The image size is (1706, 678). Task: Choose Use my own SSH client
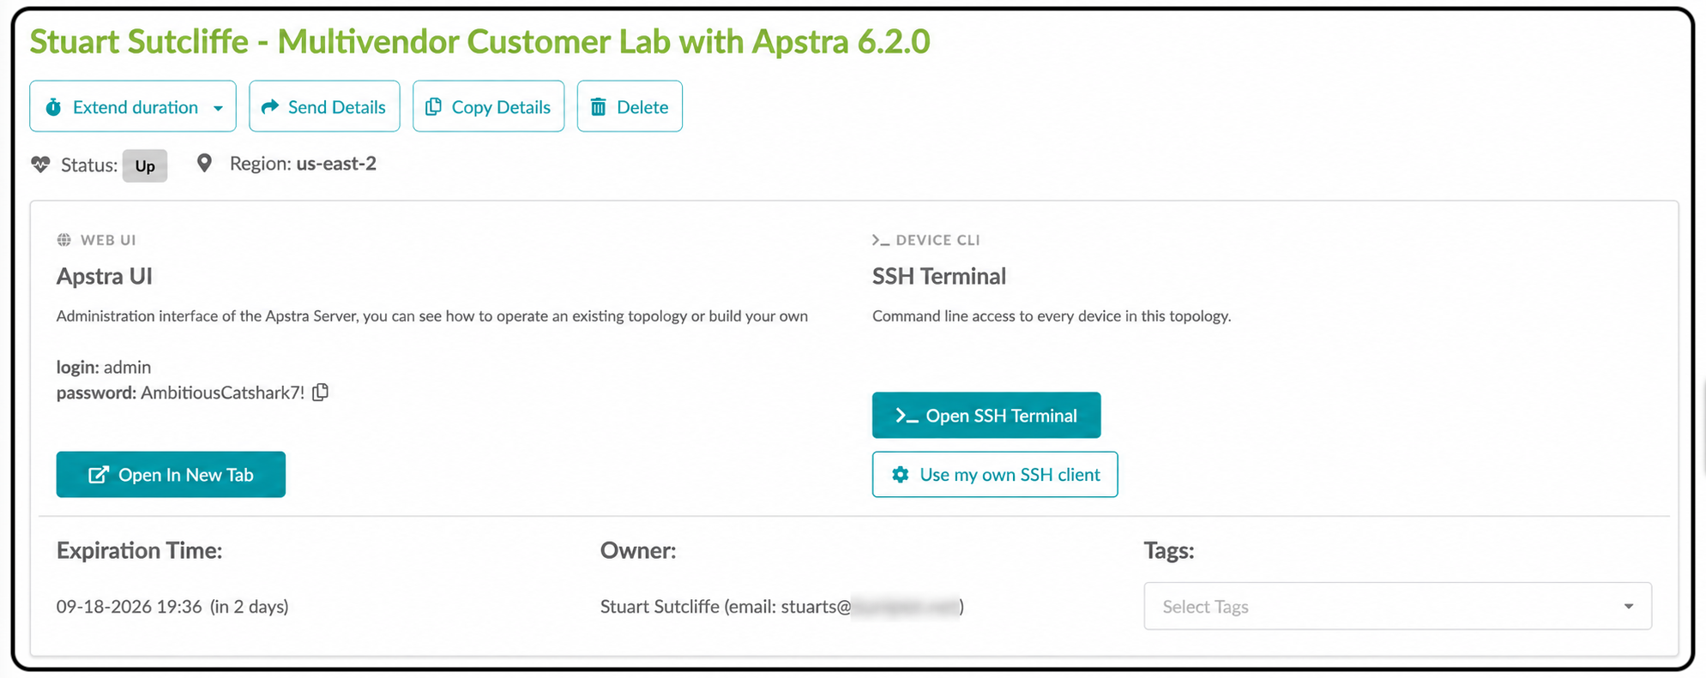tap(995, 474)
